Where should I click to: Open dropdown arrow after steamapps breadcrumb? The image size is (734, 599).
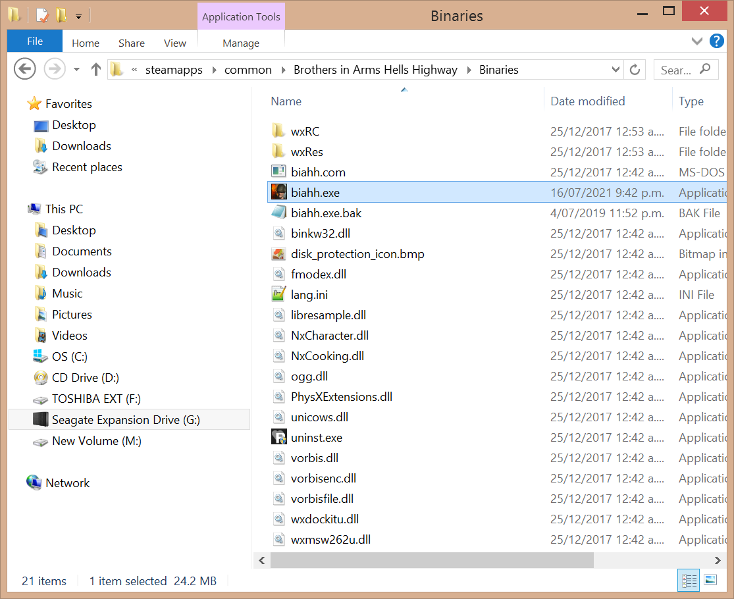[x=215, y=70]
